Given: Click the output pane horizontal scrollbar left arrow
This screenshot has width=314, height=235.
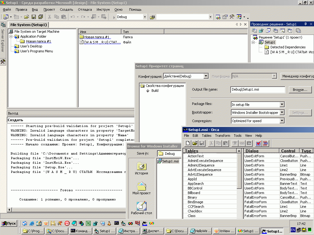Looking at the screenshot, I should [x=10, y=210].
